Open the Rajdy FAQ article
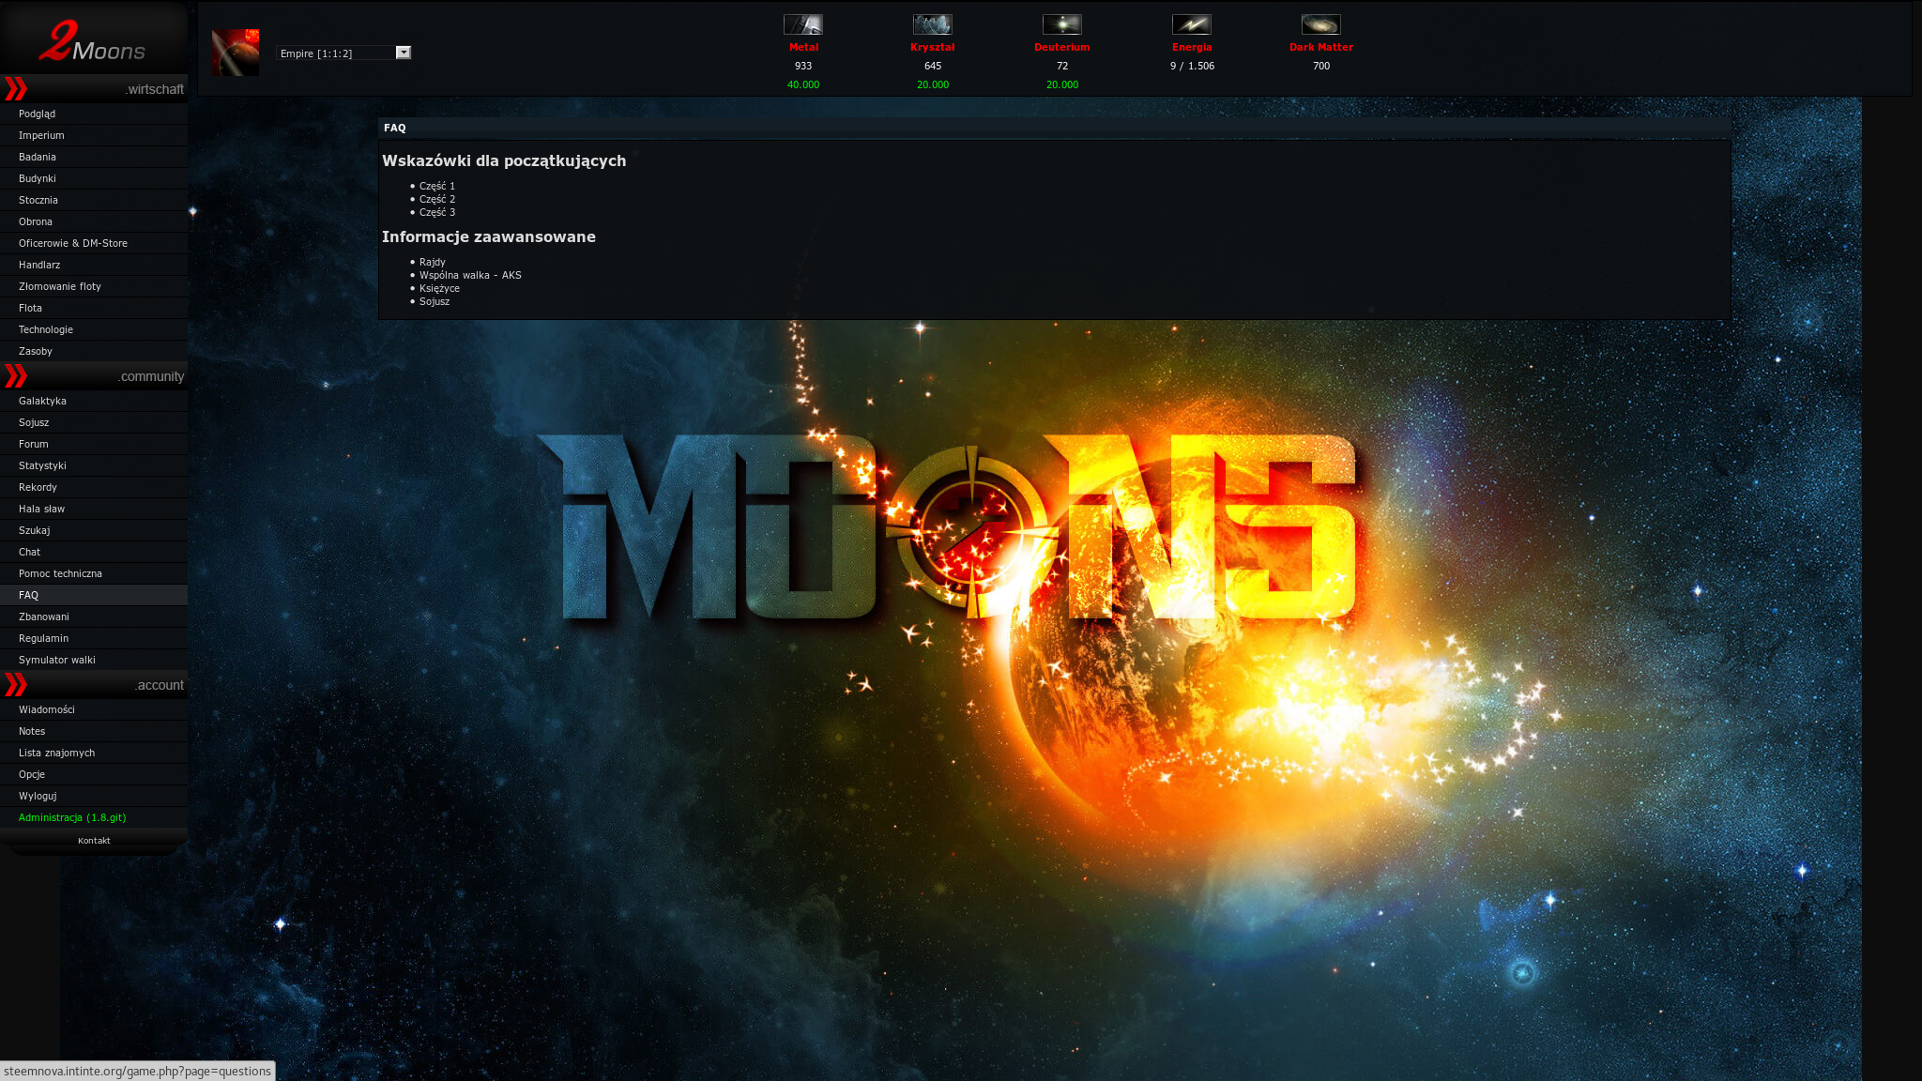This screenshot has width=1922, height=1081. click(433, 262)
